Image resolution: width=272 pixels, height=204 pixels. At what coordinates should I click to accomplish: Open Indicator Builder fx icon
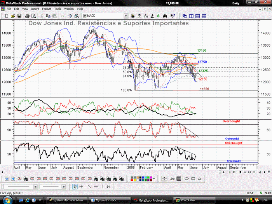[146, 16]
